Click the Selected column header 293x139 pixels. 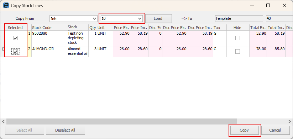[x=15, y=28]
